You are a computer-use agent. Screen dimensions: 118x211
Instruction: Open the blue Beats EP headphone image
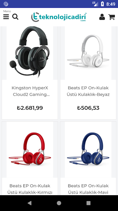88,150
